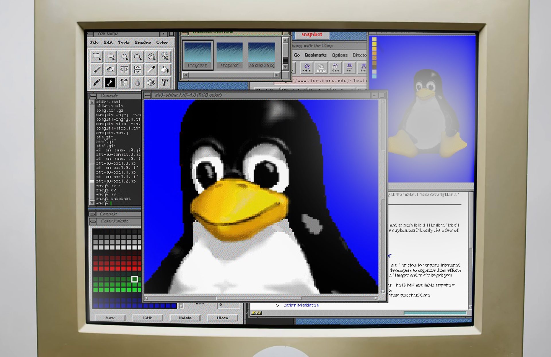The width and height of the screenshot is (551, 357).
Task: Select the Pencil tool in third row
Action: pos(96,83)
